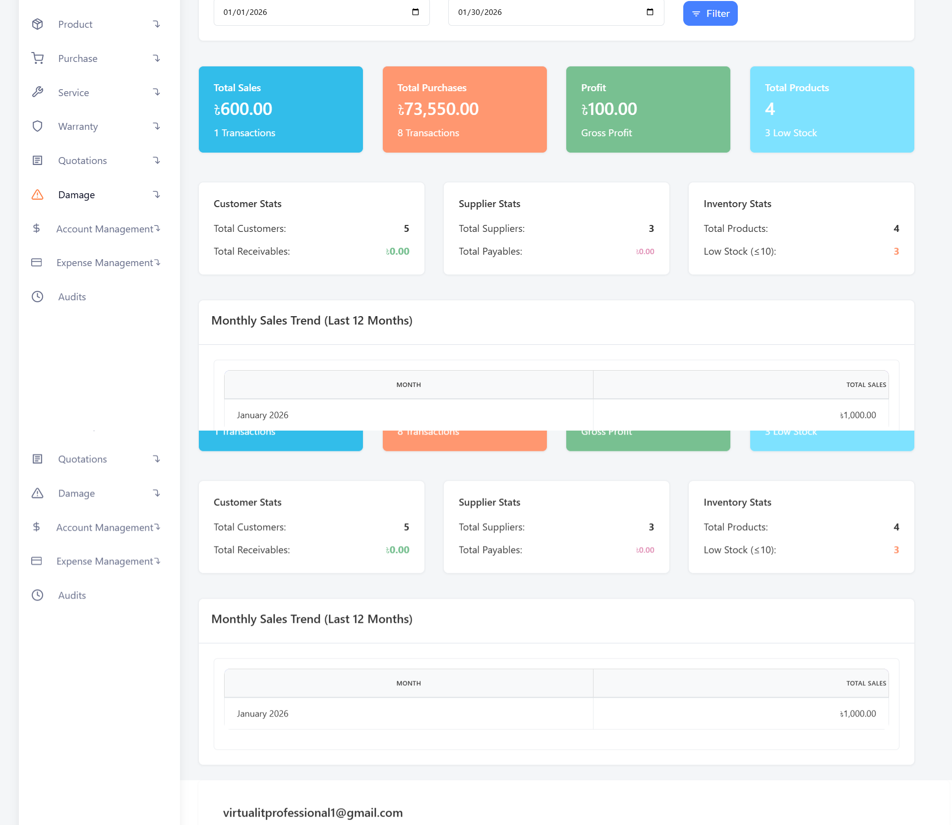952x825 pixels.
Task: Click the virtualitprofessional1@gmail.com link
Action: pos(312,813)
